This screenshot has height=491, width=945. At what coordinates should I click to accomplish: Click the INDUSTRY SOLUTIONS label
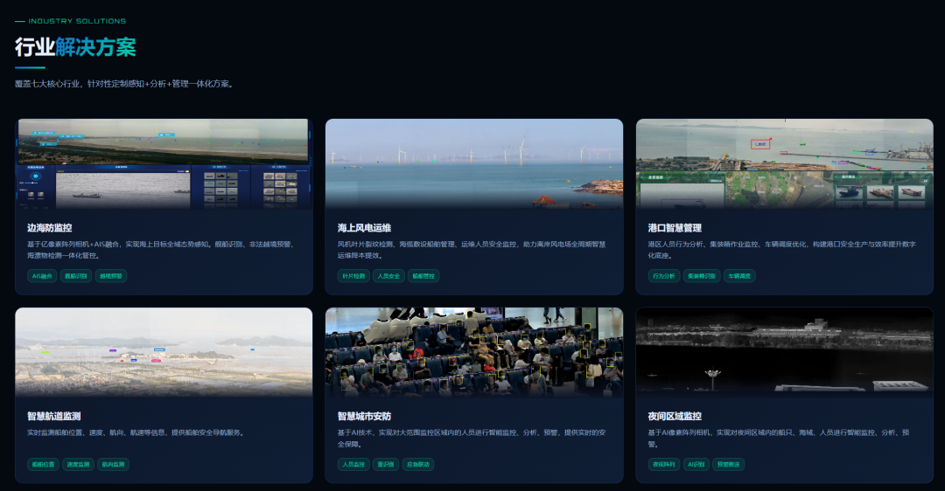point(77,21)
